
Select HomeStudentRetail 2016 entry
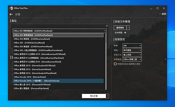coord(58,69)
